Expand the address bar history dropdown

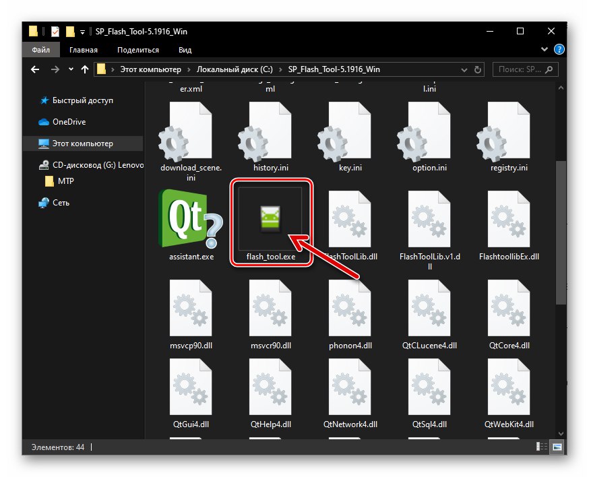coord(464,70)
